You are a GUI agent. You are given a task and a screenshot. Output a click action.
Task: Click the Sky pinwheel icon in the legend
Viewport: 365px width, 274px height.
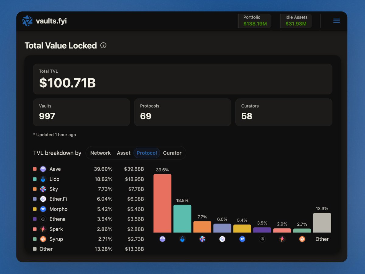43,189
